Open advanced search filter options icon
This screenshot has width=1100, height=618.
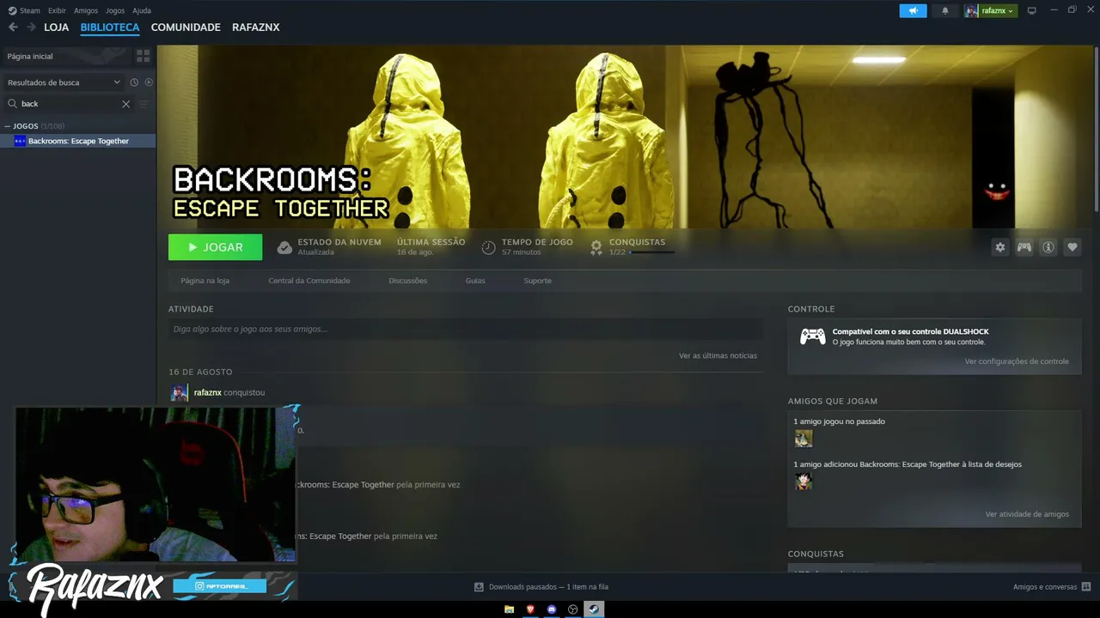[144, 104]
